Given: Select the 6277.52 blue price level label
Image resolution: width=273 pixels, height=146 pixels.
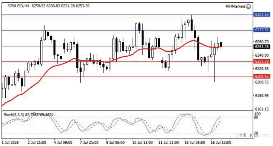Looking at the screenshot, I should point(262,30).
